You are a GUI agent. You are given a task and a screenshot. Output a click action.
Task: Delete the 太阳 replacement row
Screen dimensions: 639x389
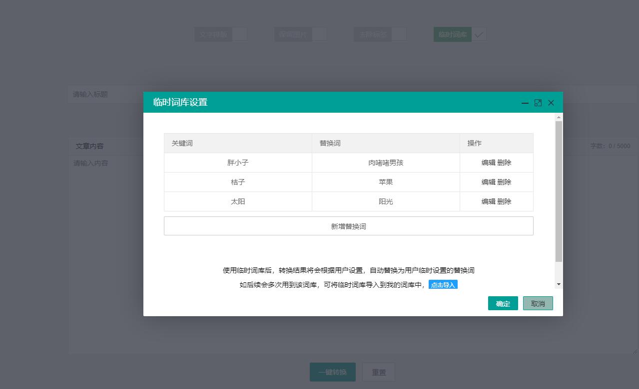click(505, 201)
